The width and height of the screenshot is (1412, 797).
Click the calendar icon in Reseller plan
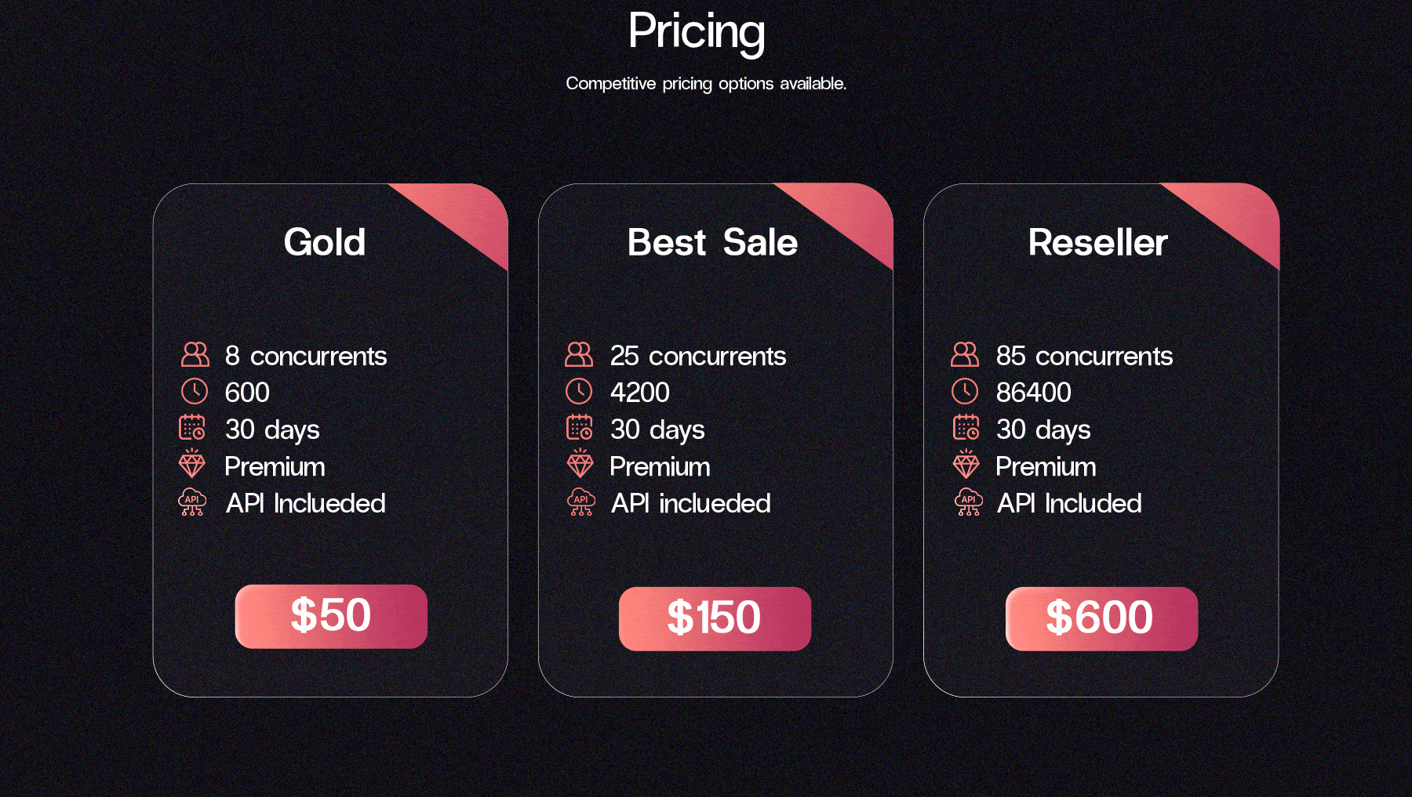click(x=966, y=427)
